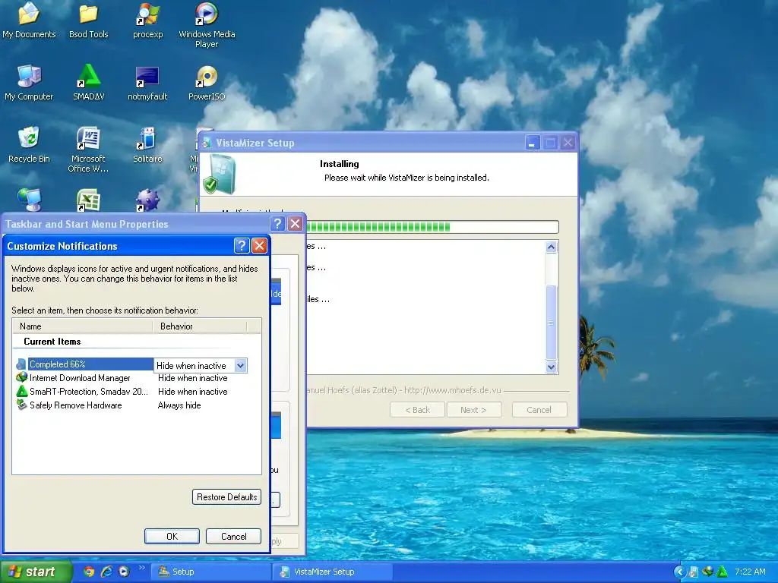
Task: Select the network places globe desktop icon
Action: pos(30,200)
